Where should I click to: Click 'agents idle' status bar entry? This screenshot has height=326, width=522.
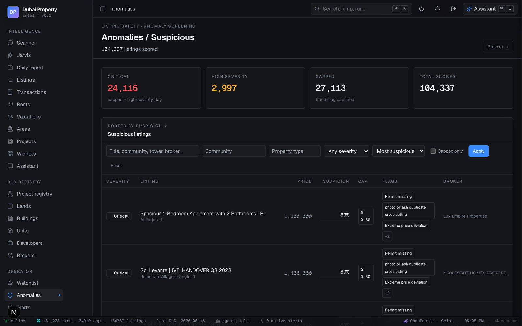pos(232,321)
